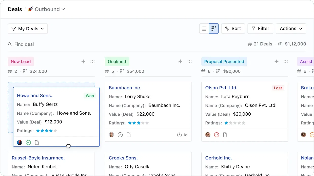Click the Lost badge on Olson Pvt. Ltd.
This screenshot has width=314, height=176.
278,88
